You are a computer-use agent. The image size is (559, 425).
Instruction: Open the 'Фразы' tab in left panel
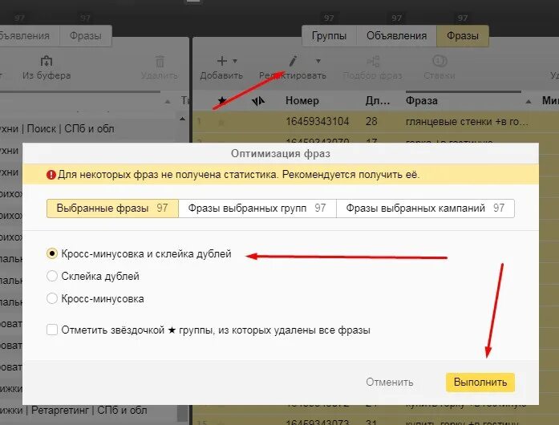click(x=86, y=36)
